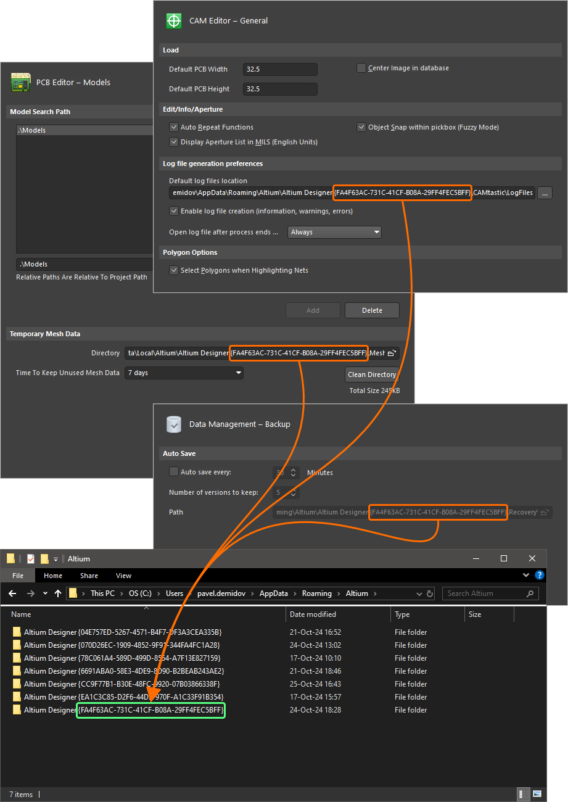
Task: Click the Explorer window folder icon in title bar
Action: tap(11, 559)
